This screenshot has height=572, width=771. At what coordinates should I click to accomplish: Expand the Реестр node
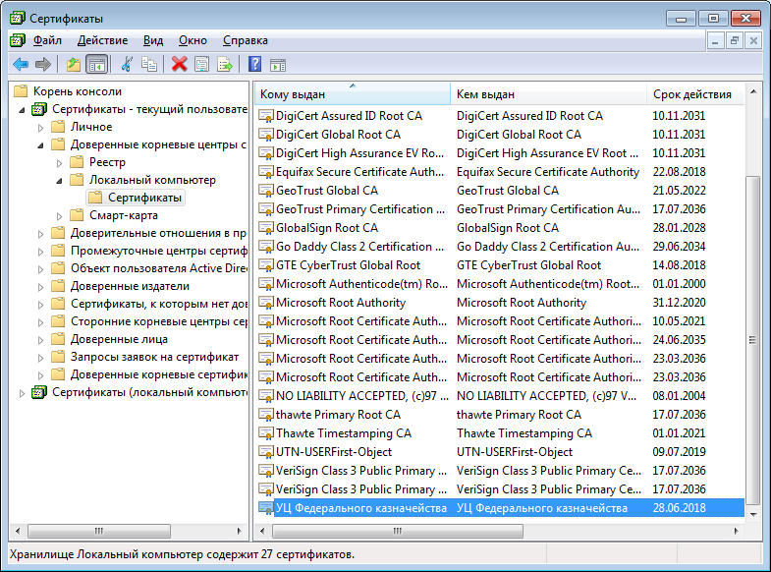60,163
